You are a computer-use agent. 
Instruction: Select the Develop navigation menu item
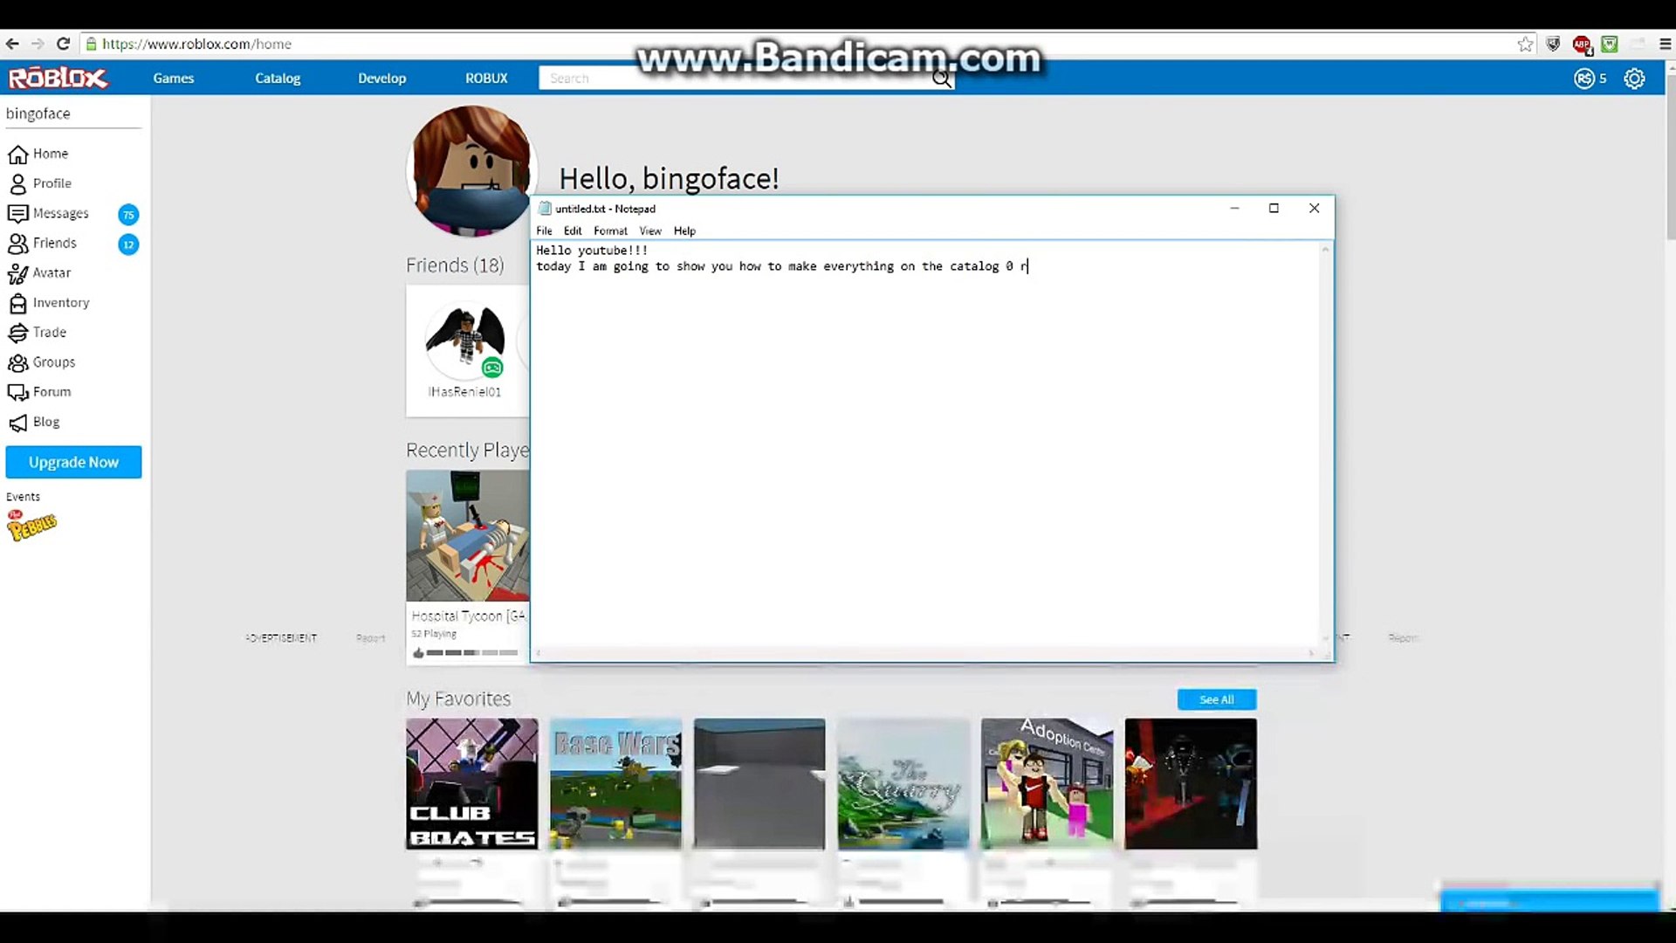pos(382,77)
